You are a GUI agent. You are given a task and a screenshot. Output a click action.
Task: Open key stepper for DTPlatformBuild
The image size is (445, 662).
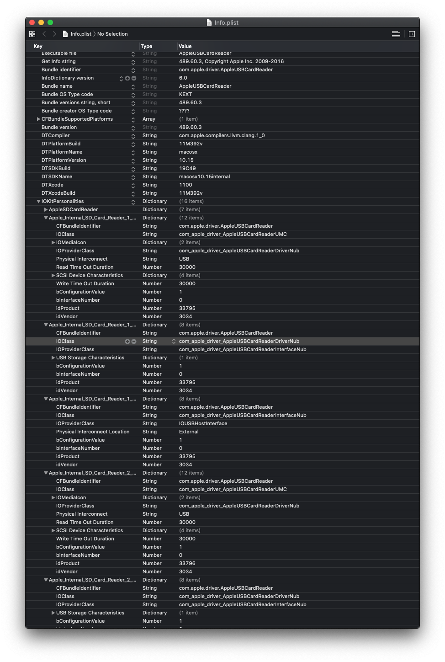tap(133, 144)
